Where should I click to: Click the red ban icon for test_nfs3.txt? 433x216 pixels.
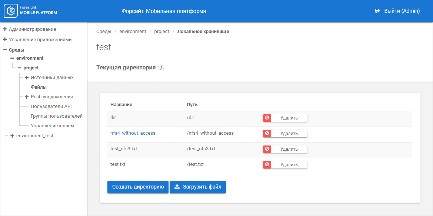[267, 149]
